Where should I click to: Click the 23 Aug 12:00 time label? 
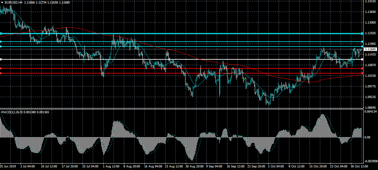(173, 166)
